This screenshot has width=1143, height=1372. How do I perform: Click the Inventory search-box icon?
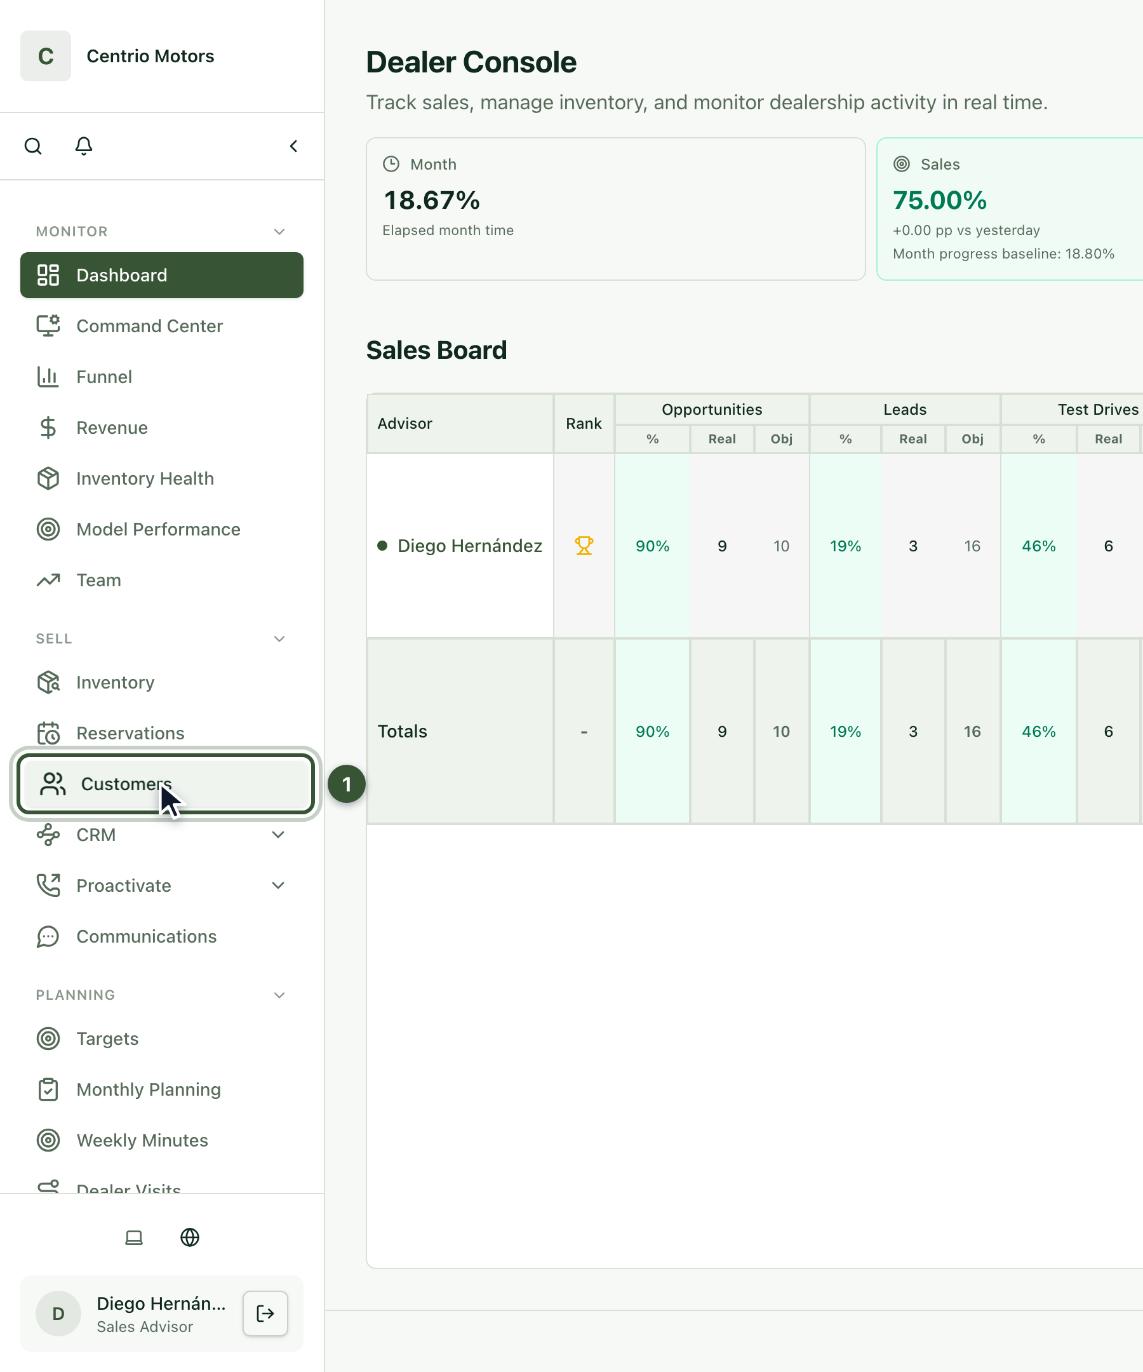[48, 682]
